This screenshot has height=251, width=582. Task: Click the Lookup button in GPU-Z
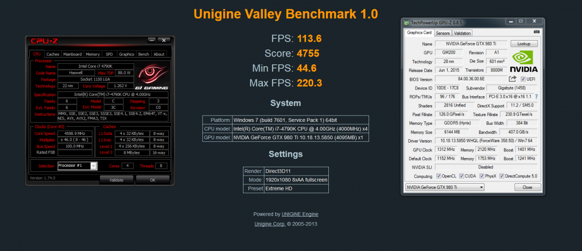tap(524, 44)
